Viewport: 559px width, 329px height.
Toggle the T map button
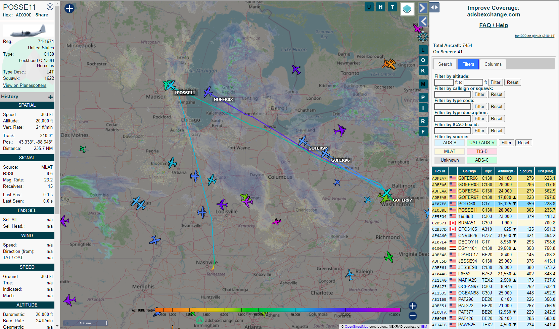point(392,7)
